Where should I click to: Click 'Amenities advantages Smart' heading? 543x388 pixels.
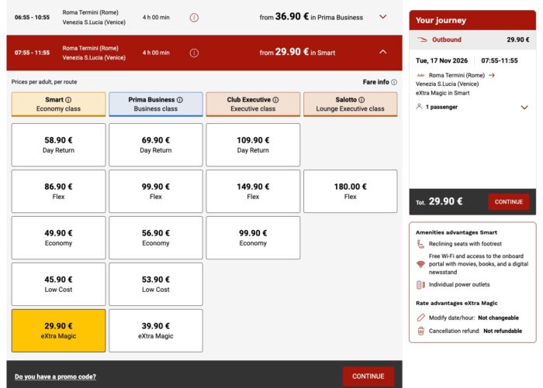click(x=456, y=232)
